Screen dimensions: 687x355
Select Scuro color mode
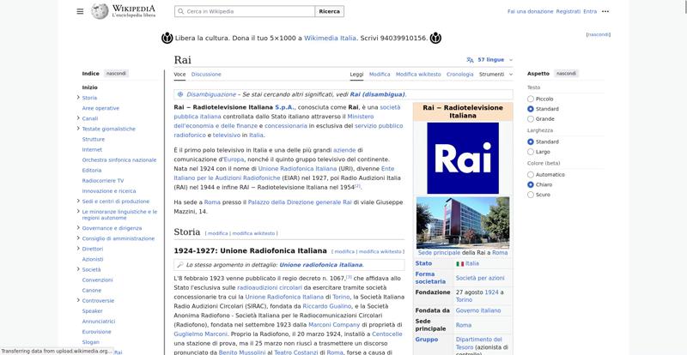531,195
